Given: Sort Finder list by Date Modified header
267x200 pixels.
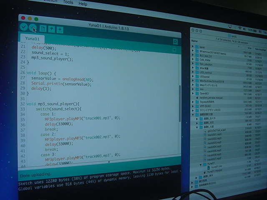Looking at the screenshot, I should click(x=260, y=50).
